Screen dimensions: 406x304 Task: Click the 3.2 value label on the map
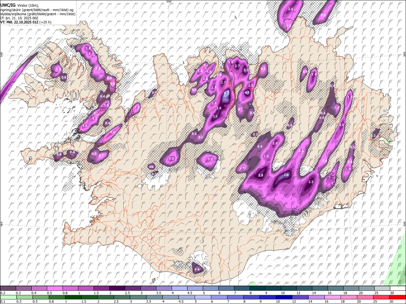[215, 117]
